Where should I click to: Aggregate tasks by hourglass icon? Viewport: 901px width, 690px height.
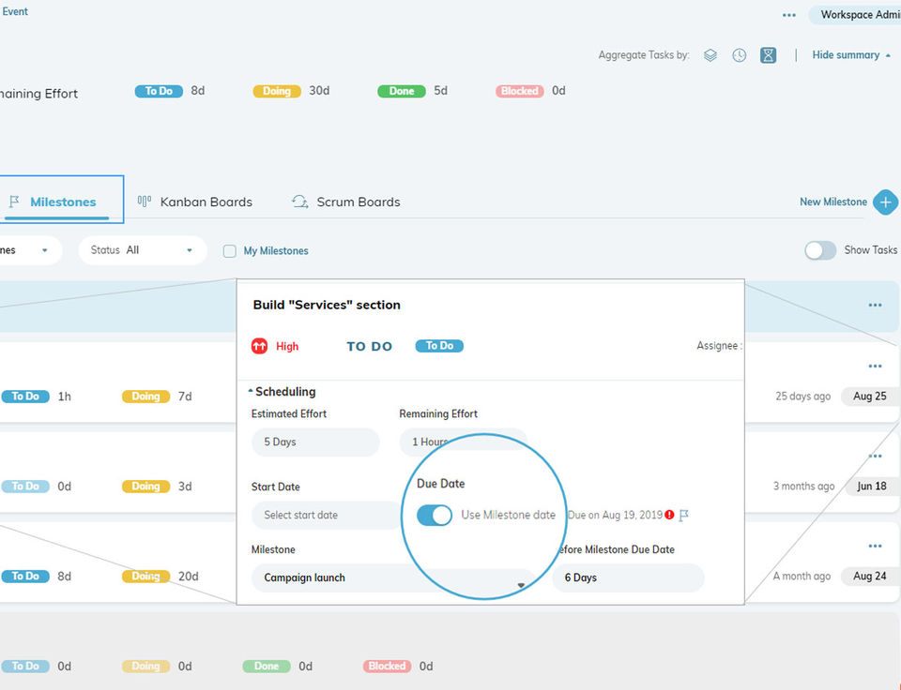tap(769, 55)
